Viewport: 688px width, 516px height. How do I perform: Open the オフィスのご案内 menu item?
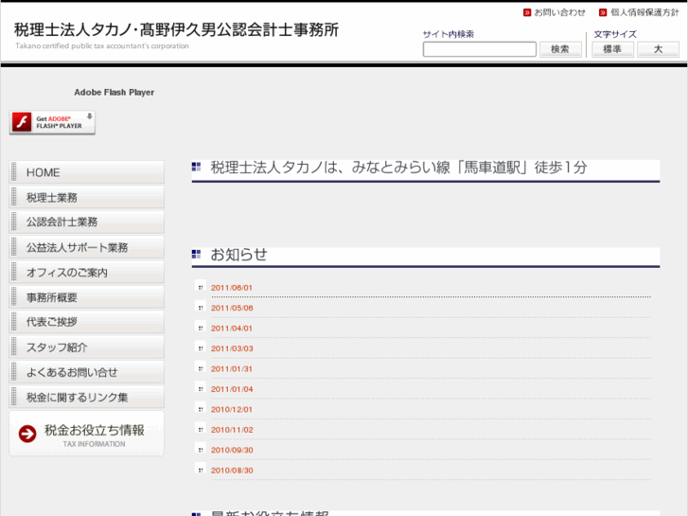(x=87, y=273)
